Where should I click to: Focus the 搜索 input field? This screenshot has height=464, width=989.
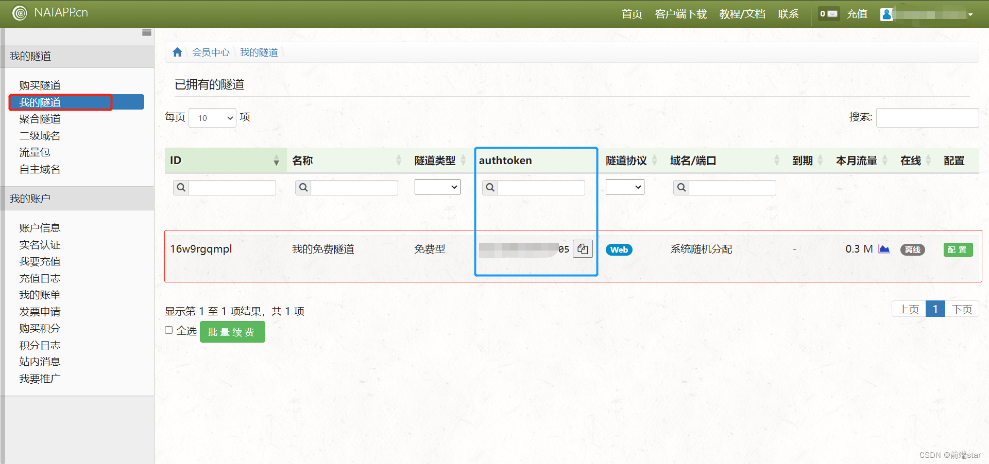pos(927,118)
